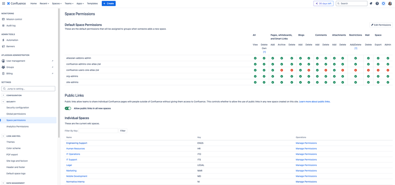Open Site logo and favicon settings
The height and width of the screenshot is (185, 395).
17,161
